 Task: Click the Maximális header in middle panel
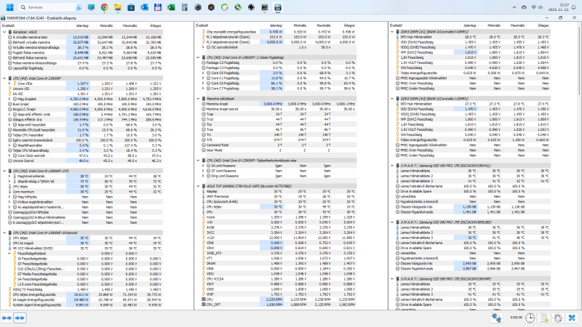point(319,25)
